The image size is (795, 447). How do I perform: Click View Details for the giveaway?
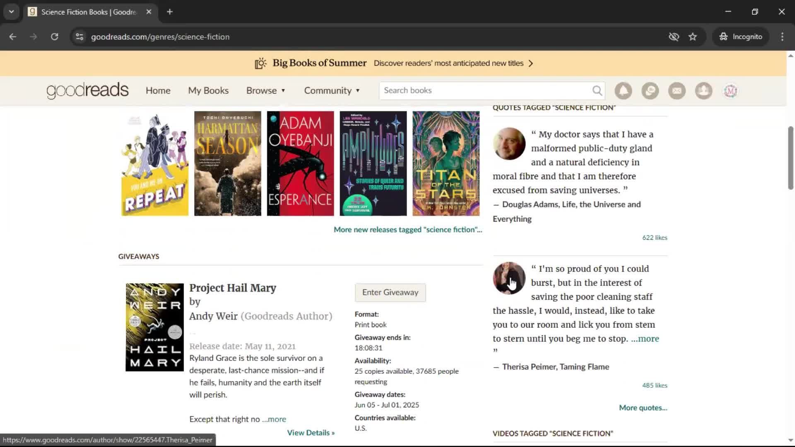pos(311,433)
